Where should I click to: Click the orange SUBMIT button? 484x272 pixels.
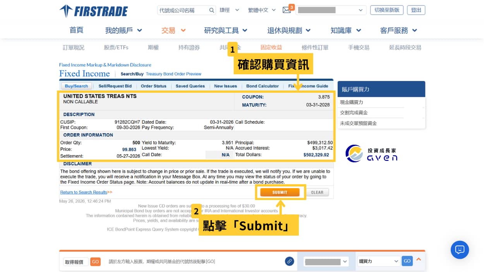[280, 192]
